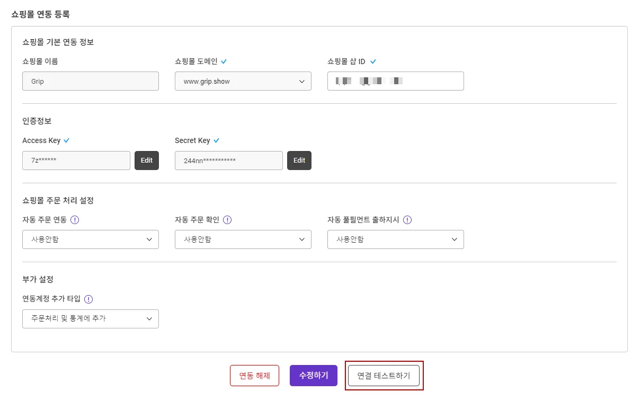Image resolution: width=632 pixels, height=401 pixels.
Task: Expand the 자동 풀필먼트 출하지시 dropdown
Action: click(395, 239)
